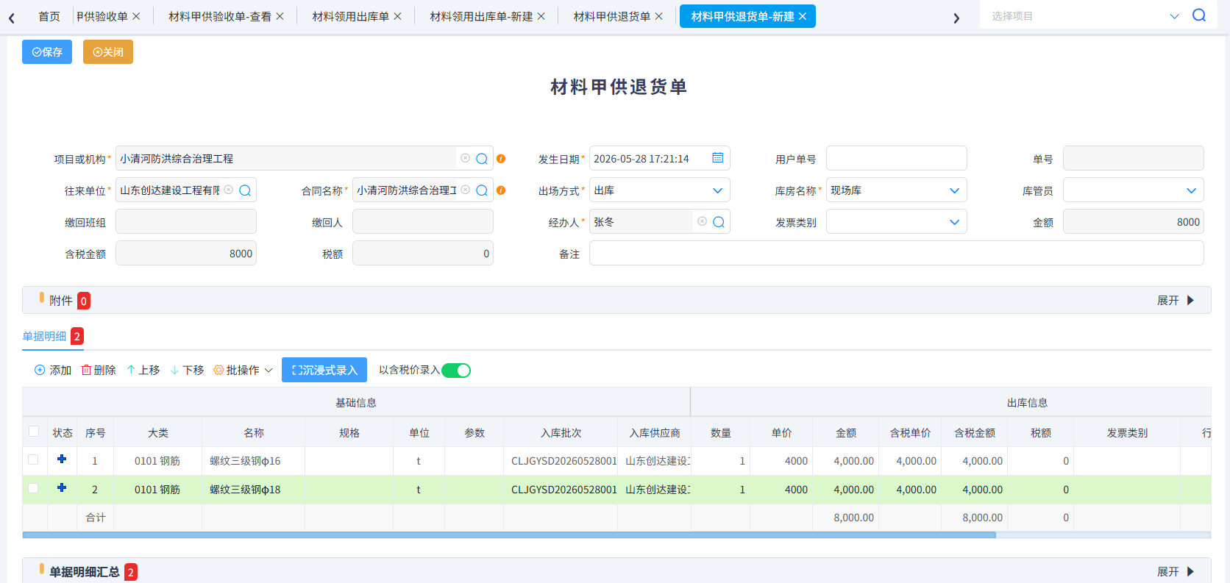Image resolution: width=1230 pixels, height=583 pixels.
Task: Open the 经办人 search lookup
Action: (x=719, y=222)
